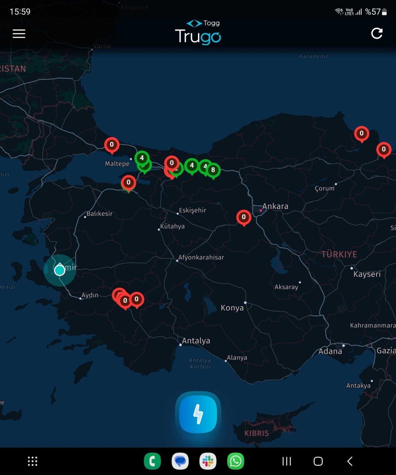This screenshot has width=396, height=475.
Task: Tap the Wi-Fi status icon
Action: pyautogui.click(x=338, y=12)
